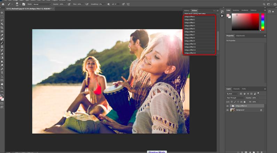This screenshot has height=153, width=277.
Task: Click the smoothing options gear icon
Action: pyautogui.click(x=108, y=4)
